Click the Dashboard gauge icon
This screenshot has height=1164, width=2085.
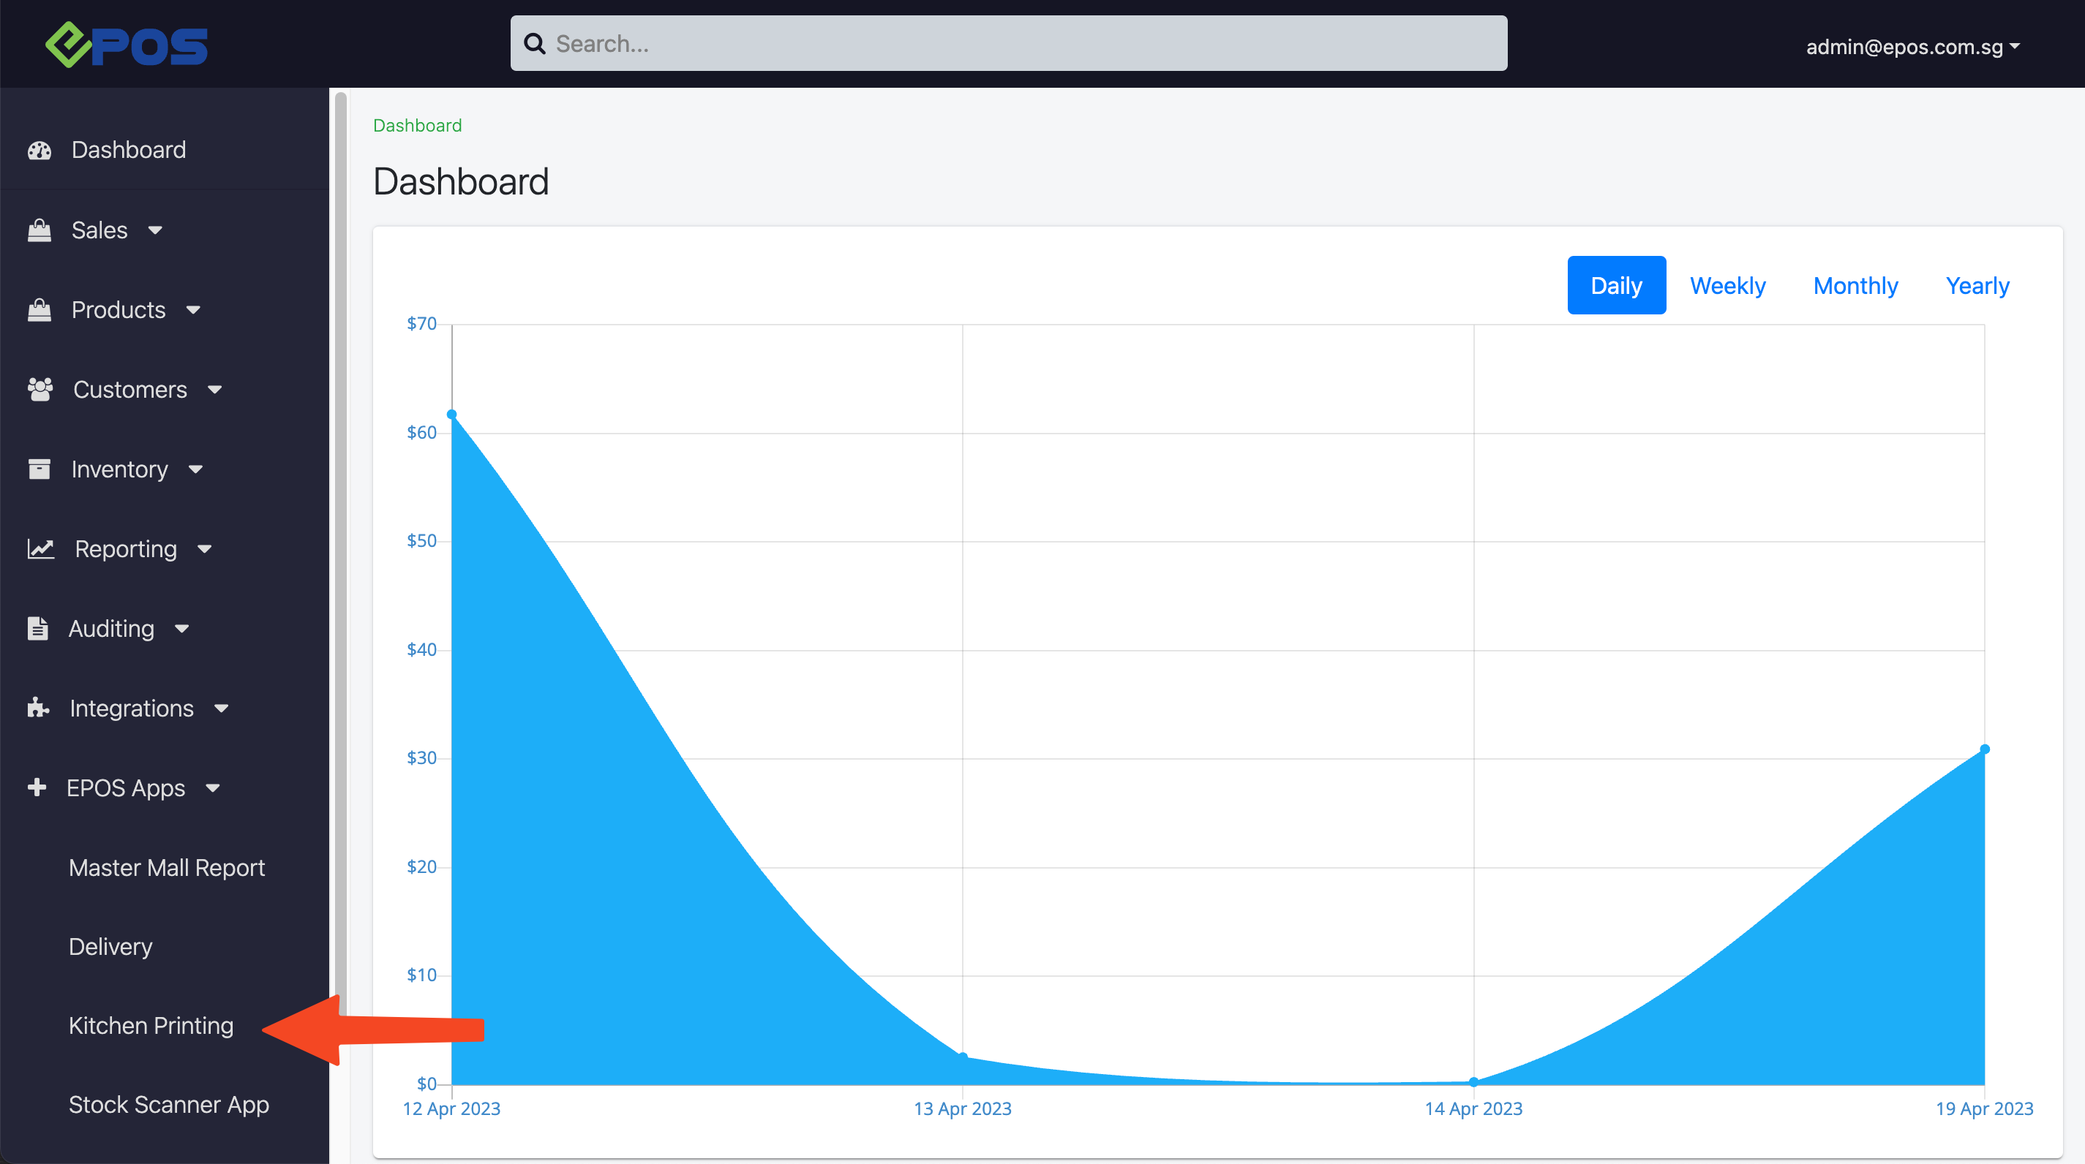pyautogui.click(x=39, y=151)
